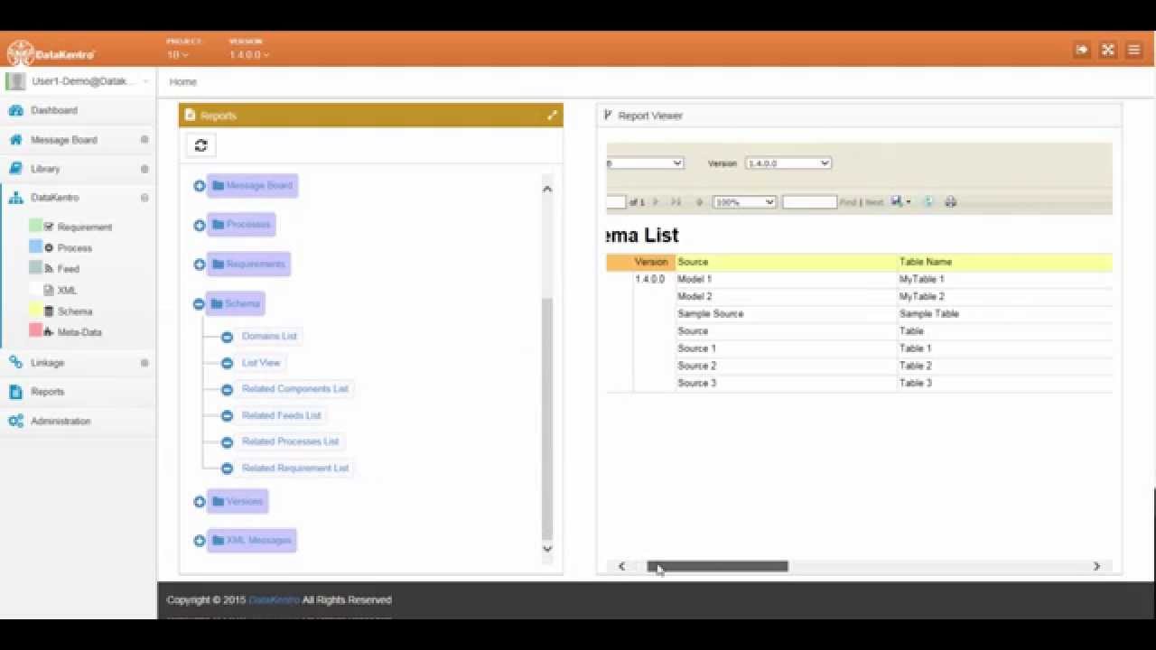Open the List View report
Screen dimensions: 1156x650
pyautogui.click(x=261, y=363)
